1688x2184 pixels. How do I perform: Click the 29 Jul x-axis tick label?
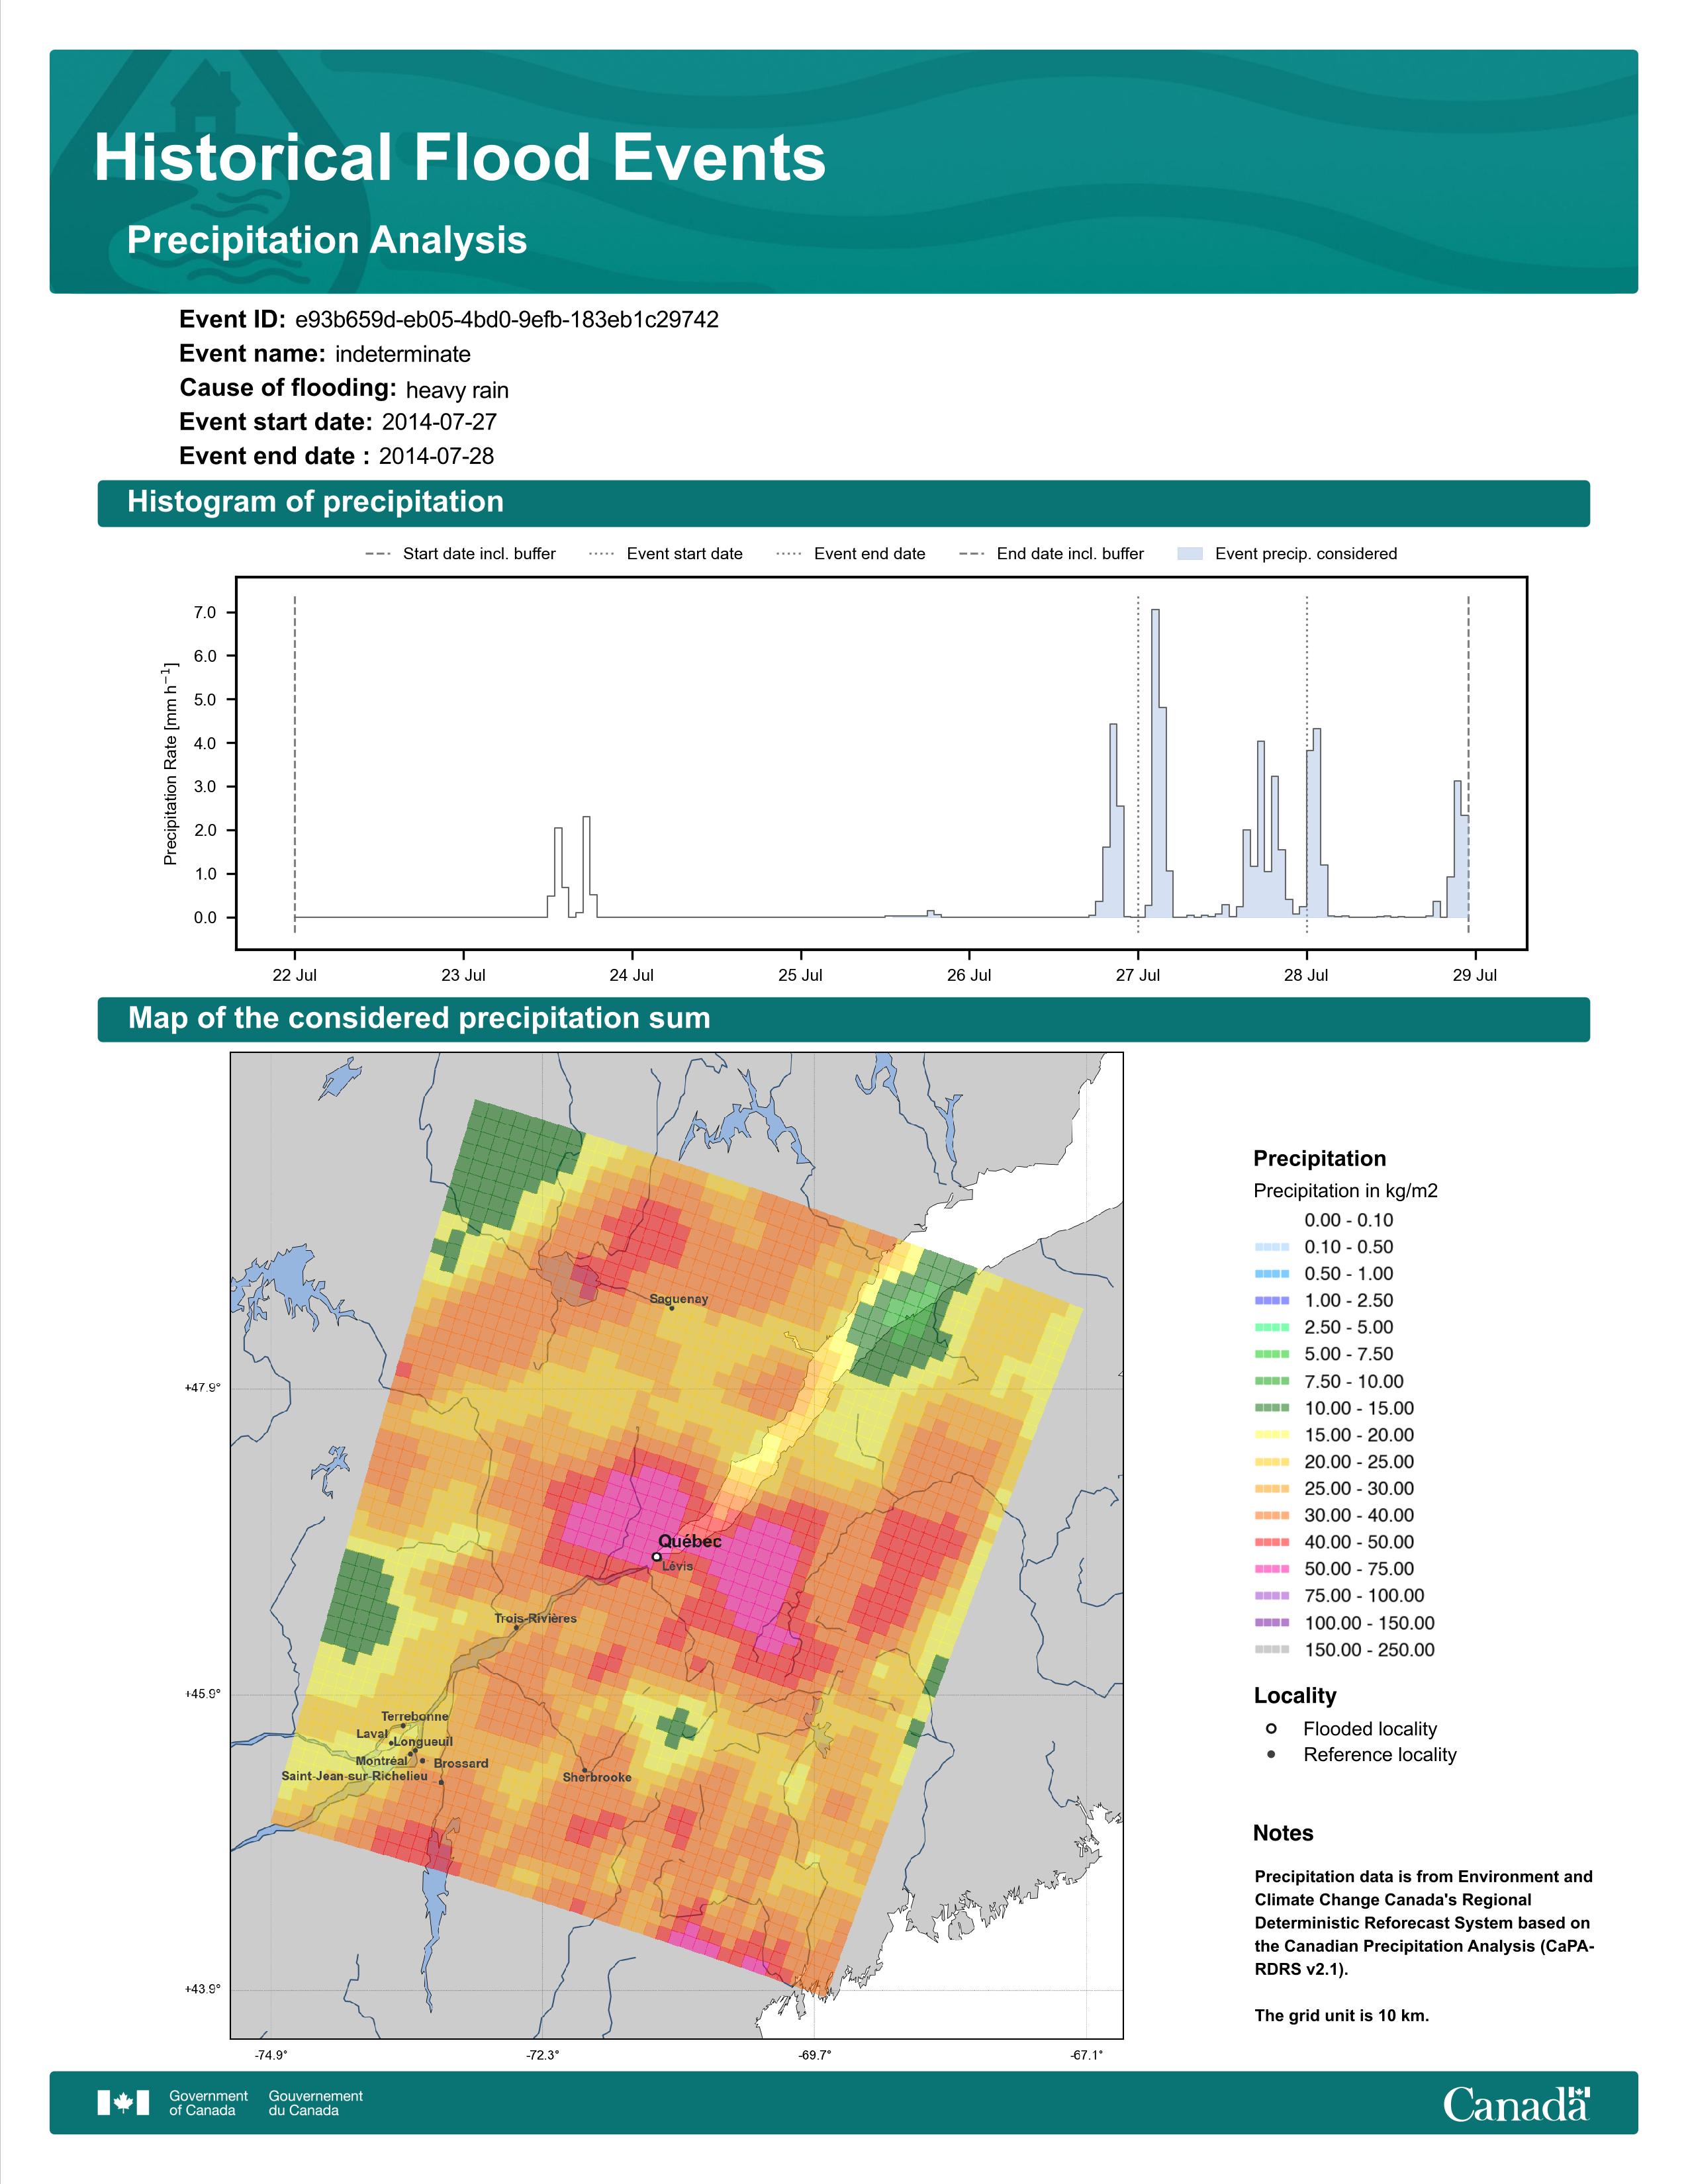click(x=1475, y=975)
